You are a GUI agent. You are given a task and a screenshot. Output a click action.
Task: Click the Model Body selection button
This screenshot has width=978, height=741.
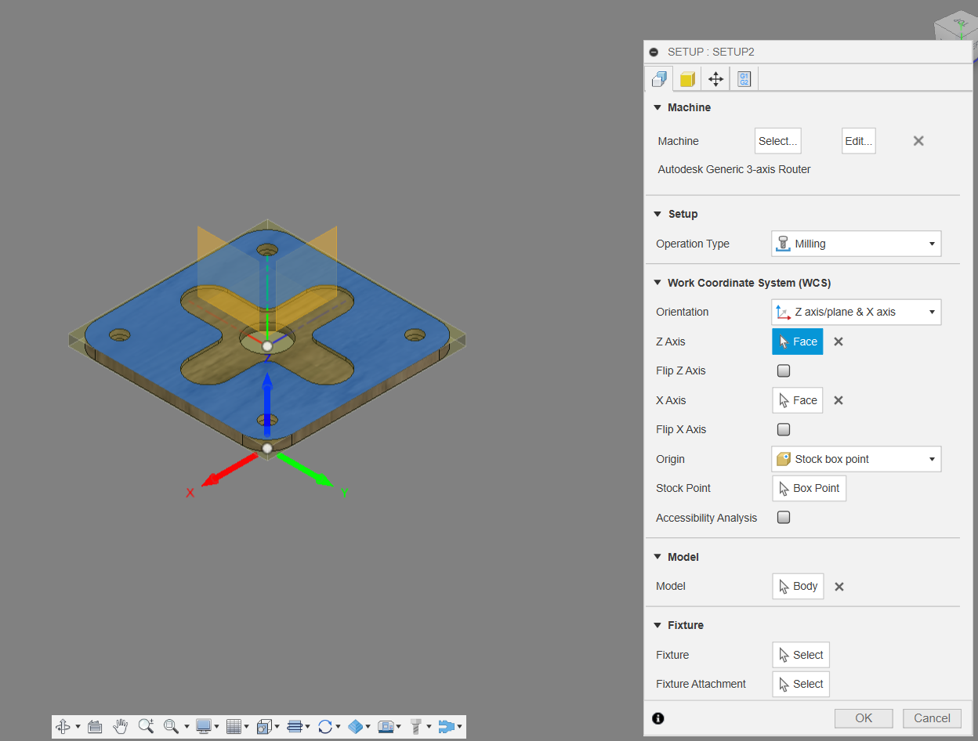(x=798, y=586)
